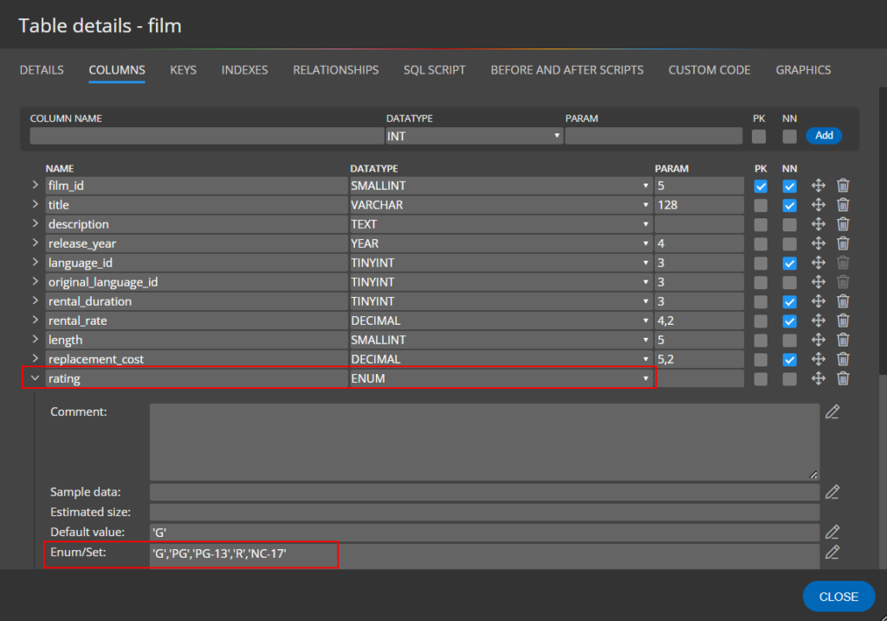Delete the release_year column via trash icon
The width and height of the screenshot is (887, 621).
(x=843, y=243)
